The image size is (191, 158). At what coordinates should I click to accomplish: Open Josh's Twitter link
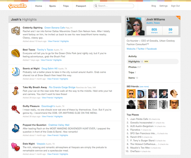click(x=141, y=49)
